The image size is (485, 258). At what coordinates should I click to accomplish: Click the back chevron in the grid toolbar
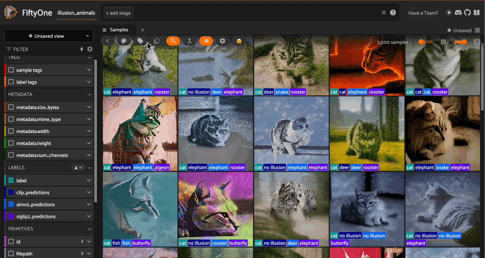(107, 41)
